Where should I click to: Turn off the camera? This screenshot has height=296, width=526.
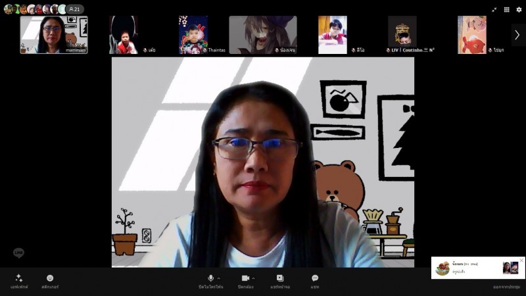(245, 278)
